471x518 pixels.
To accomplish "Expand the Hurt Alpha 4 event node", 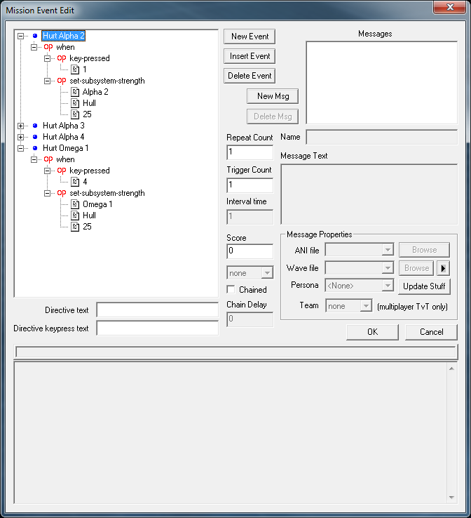I will click(x=20, y=137).
